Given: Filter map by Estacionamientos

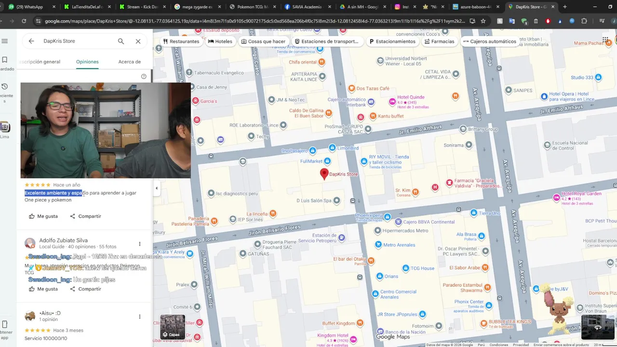Looking at the screenshot, I should coord(392,41).
